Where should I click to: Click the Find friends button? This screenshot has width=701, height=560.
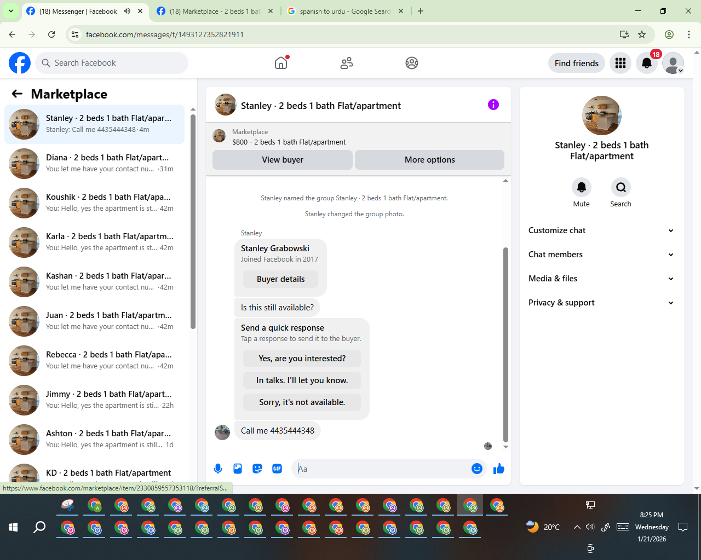point(577,63)
